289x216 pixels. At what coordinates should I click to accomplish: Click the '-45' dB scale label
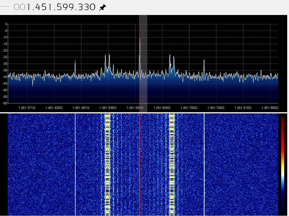5,83
